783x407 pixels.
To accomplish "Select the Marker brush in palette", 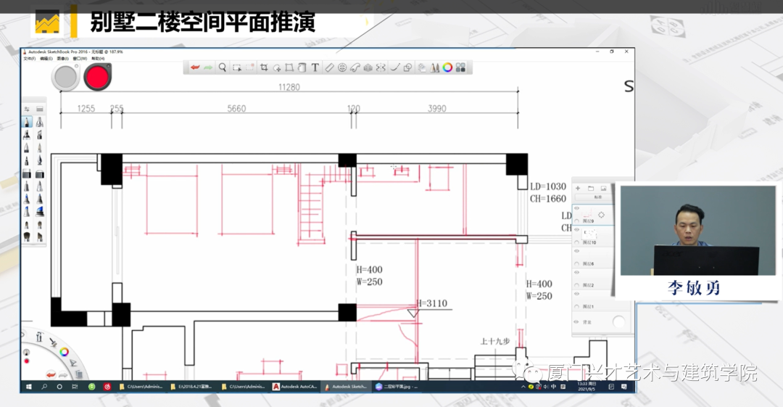I will point(27,134).
